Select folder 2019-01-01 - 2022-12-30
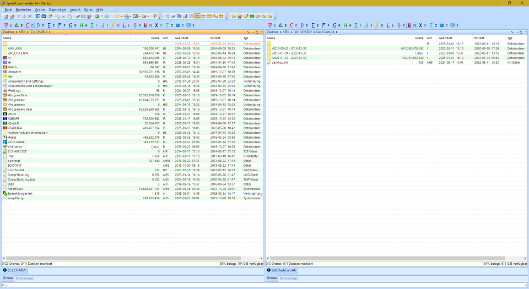 click(396, 53)
